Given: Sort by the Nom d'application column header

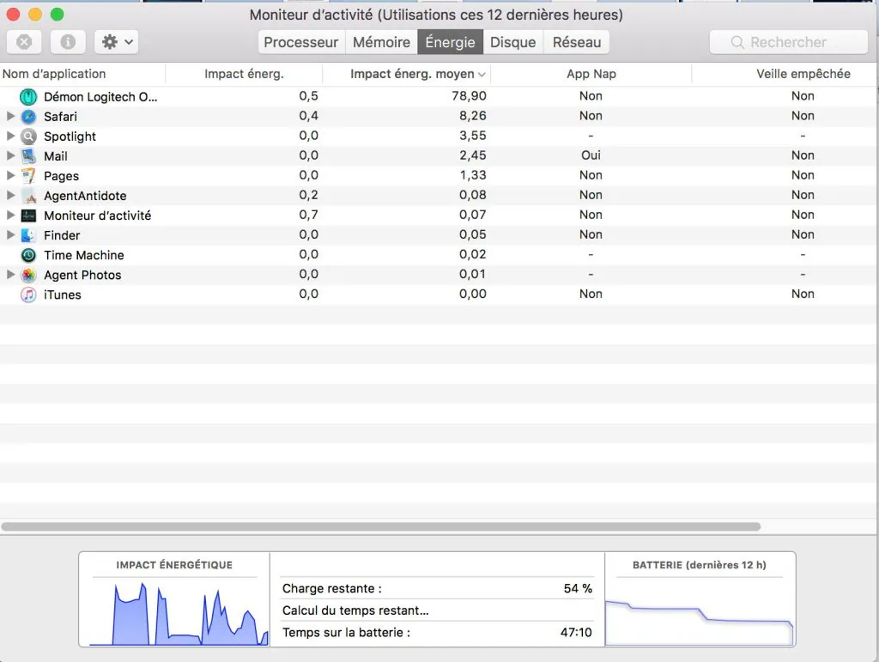Looking at the screenshot, I should [x=54, y=74].
